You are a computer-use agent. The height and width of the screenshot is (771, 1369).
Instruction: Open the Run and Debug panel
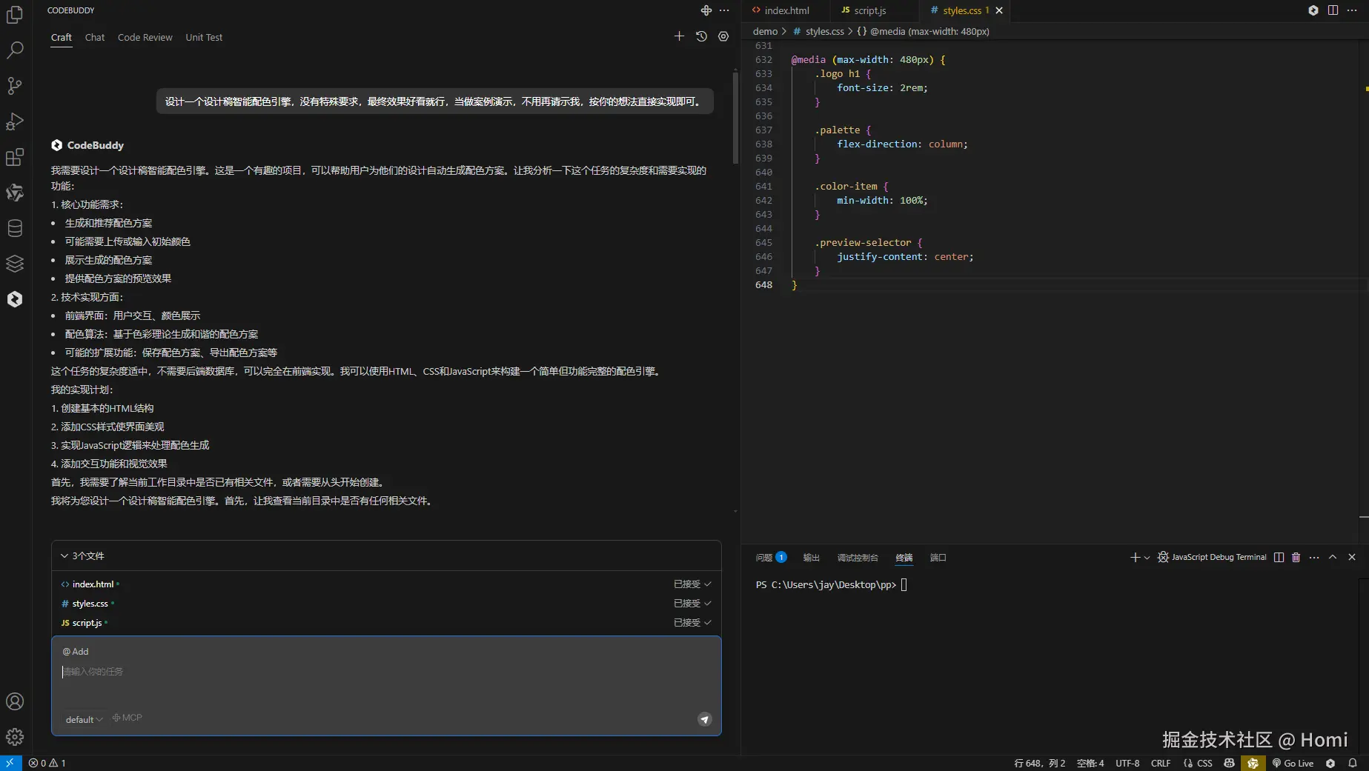click(x=15, y=121)
